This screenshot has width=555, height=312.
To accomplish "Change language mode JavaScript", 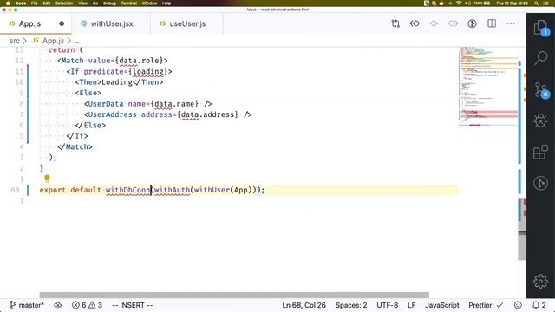I will pyautogui.click(x=442, y=305).
